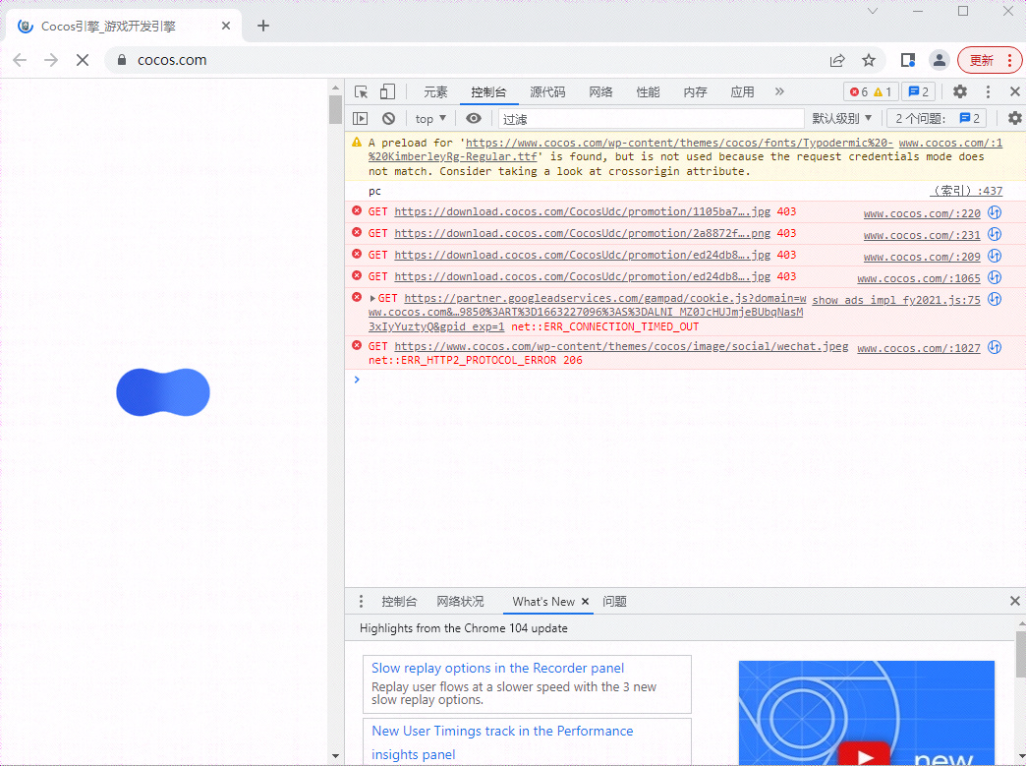Open show_ads_impl_fy2021.js:75 source link
Image resolution: width=1026 pixels, height=766 pixels.
(896, 300)
